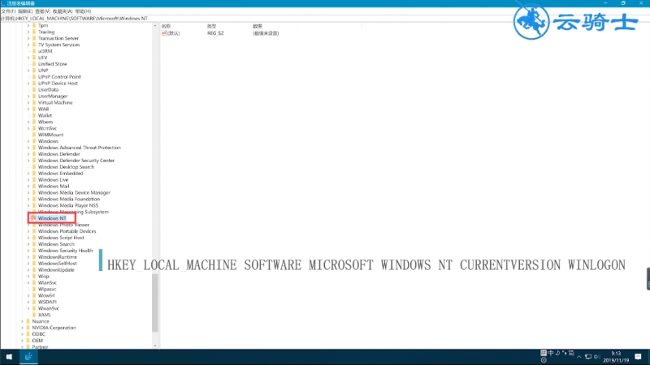The height and width of the screenshot is (365, 650).
Task: Select Windows Media Device Manager key
Action: (x=74, y=192)
